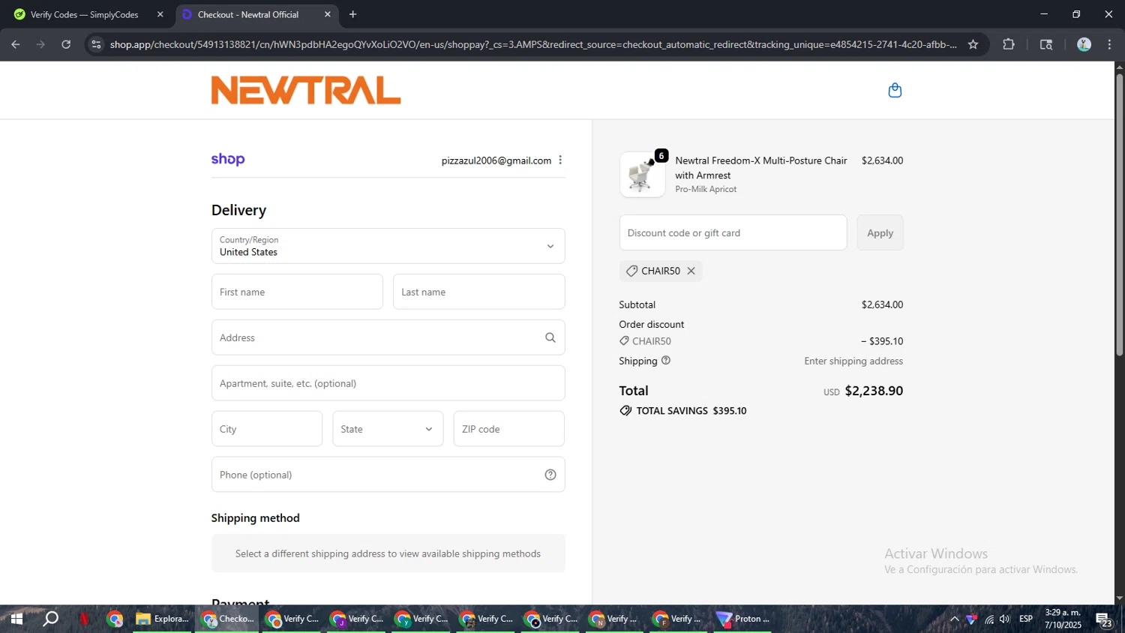1125x633 pixels.
Task: Click the Apartment, suite field
Action: tap(388, 383)
